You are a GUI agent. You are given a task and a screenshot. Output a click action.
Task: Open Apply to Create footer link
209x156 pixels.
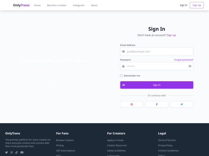[x=115, y=140]
